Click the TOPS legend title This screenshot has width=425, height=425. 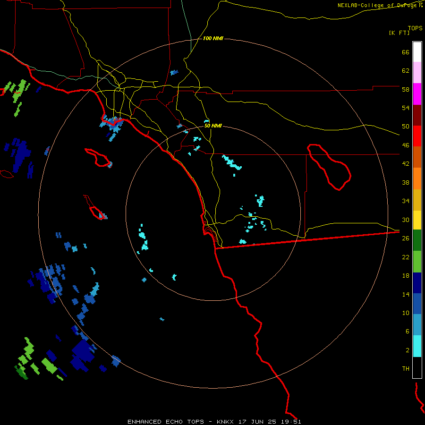coord(415,28)
